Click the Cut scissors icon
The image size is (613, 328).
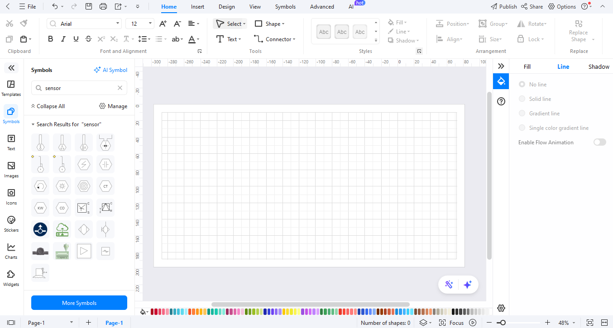pos(10,23)
